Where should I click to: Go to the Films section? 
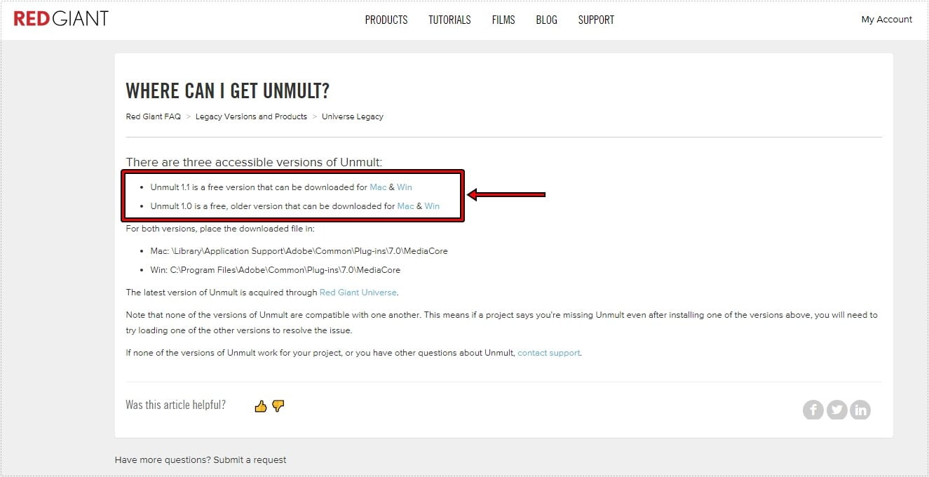pos(503,20)
